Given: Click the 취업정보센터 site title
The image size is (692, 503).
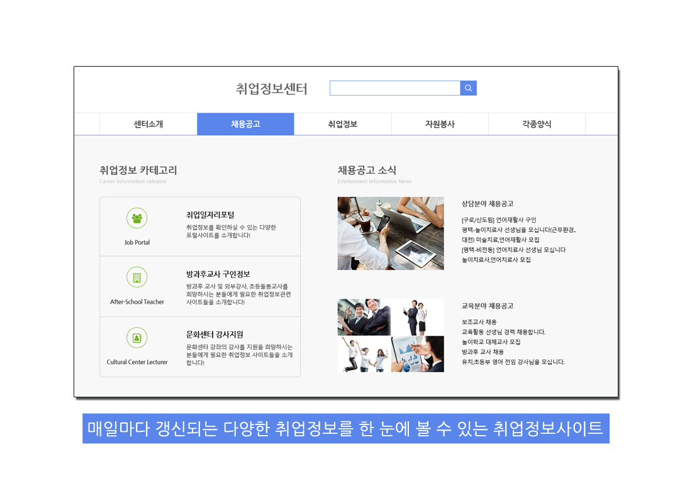Looking at the screenshot, I should coord(272,89).
